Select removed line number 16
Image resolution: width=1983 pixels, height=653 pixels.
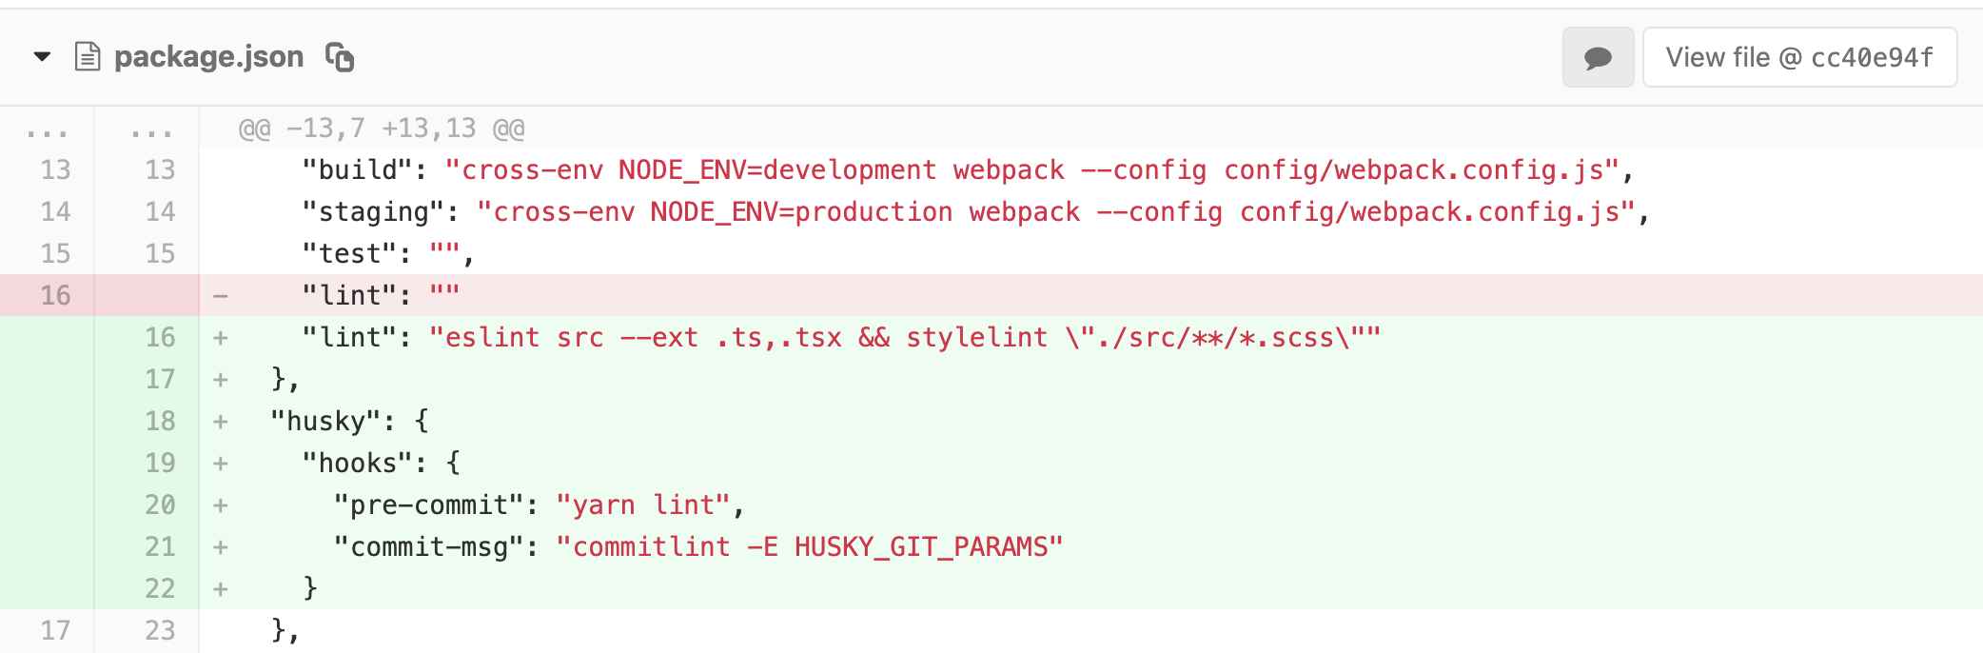coord(55,295)
